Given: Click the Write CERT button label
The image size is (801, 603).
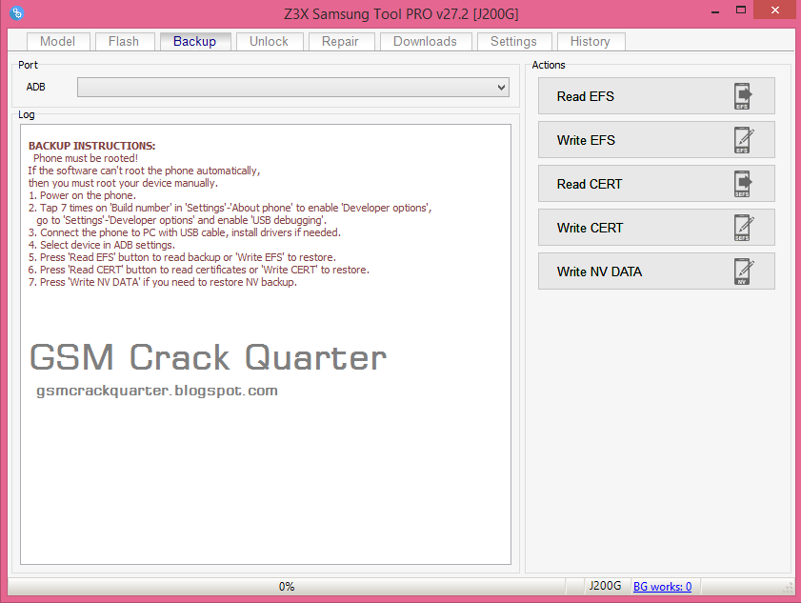Looking at the screenshot, I should coord(590,229).
